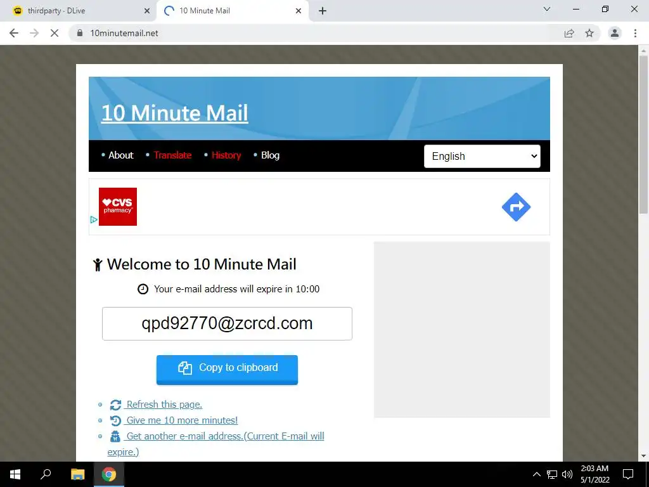Go back using the browser back arrow
This screenshot has height=487, width=649.
[x=14, y=33]
